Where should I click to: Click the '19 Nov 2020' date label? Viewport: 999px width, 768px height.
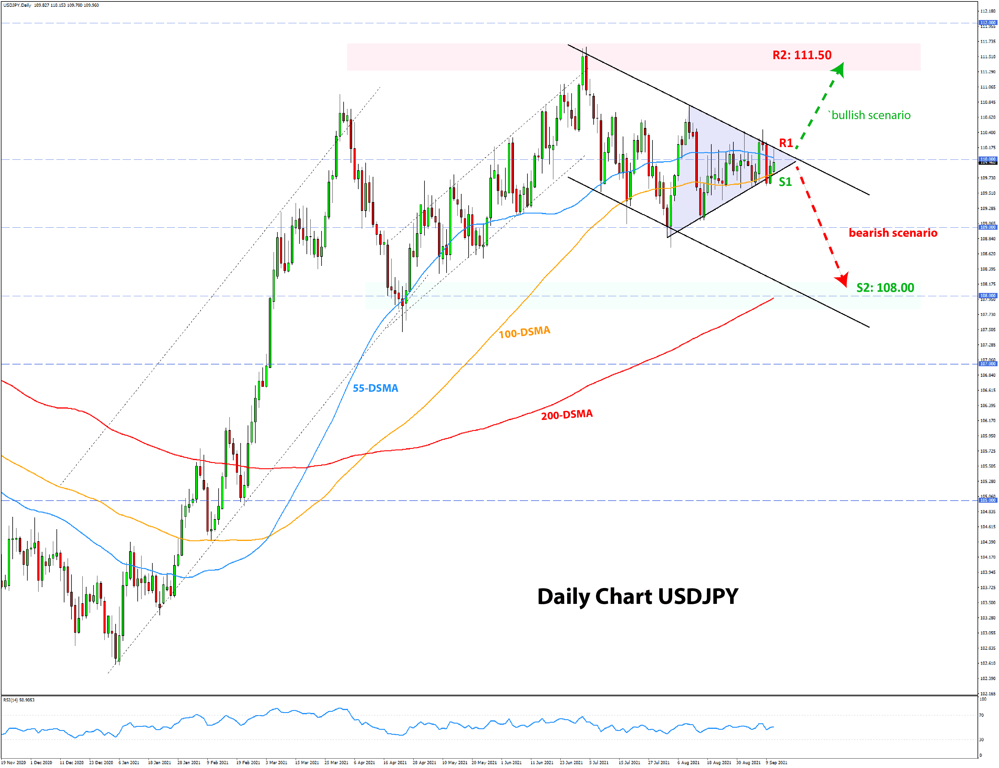click(13, 763)
